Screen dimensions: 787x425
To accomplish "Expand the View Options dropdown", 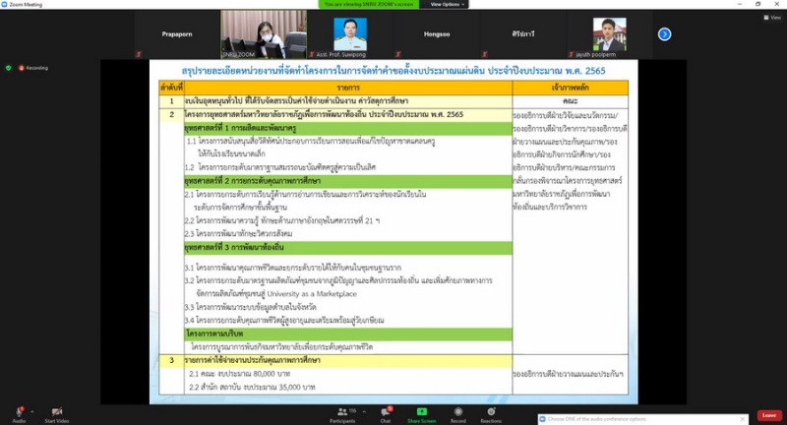I will coord(472,4).
